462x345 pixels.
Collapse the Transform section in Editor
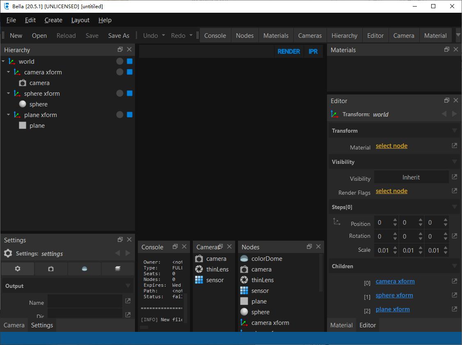(x=454, y=130)
